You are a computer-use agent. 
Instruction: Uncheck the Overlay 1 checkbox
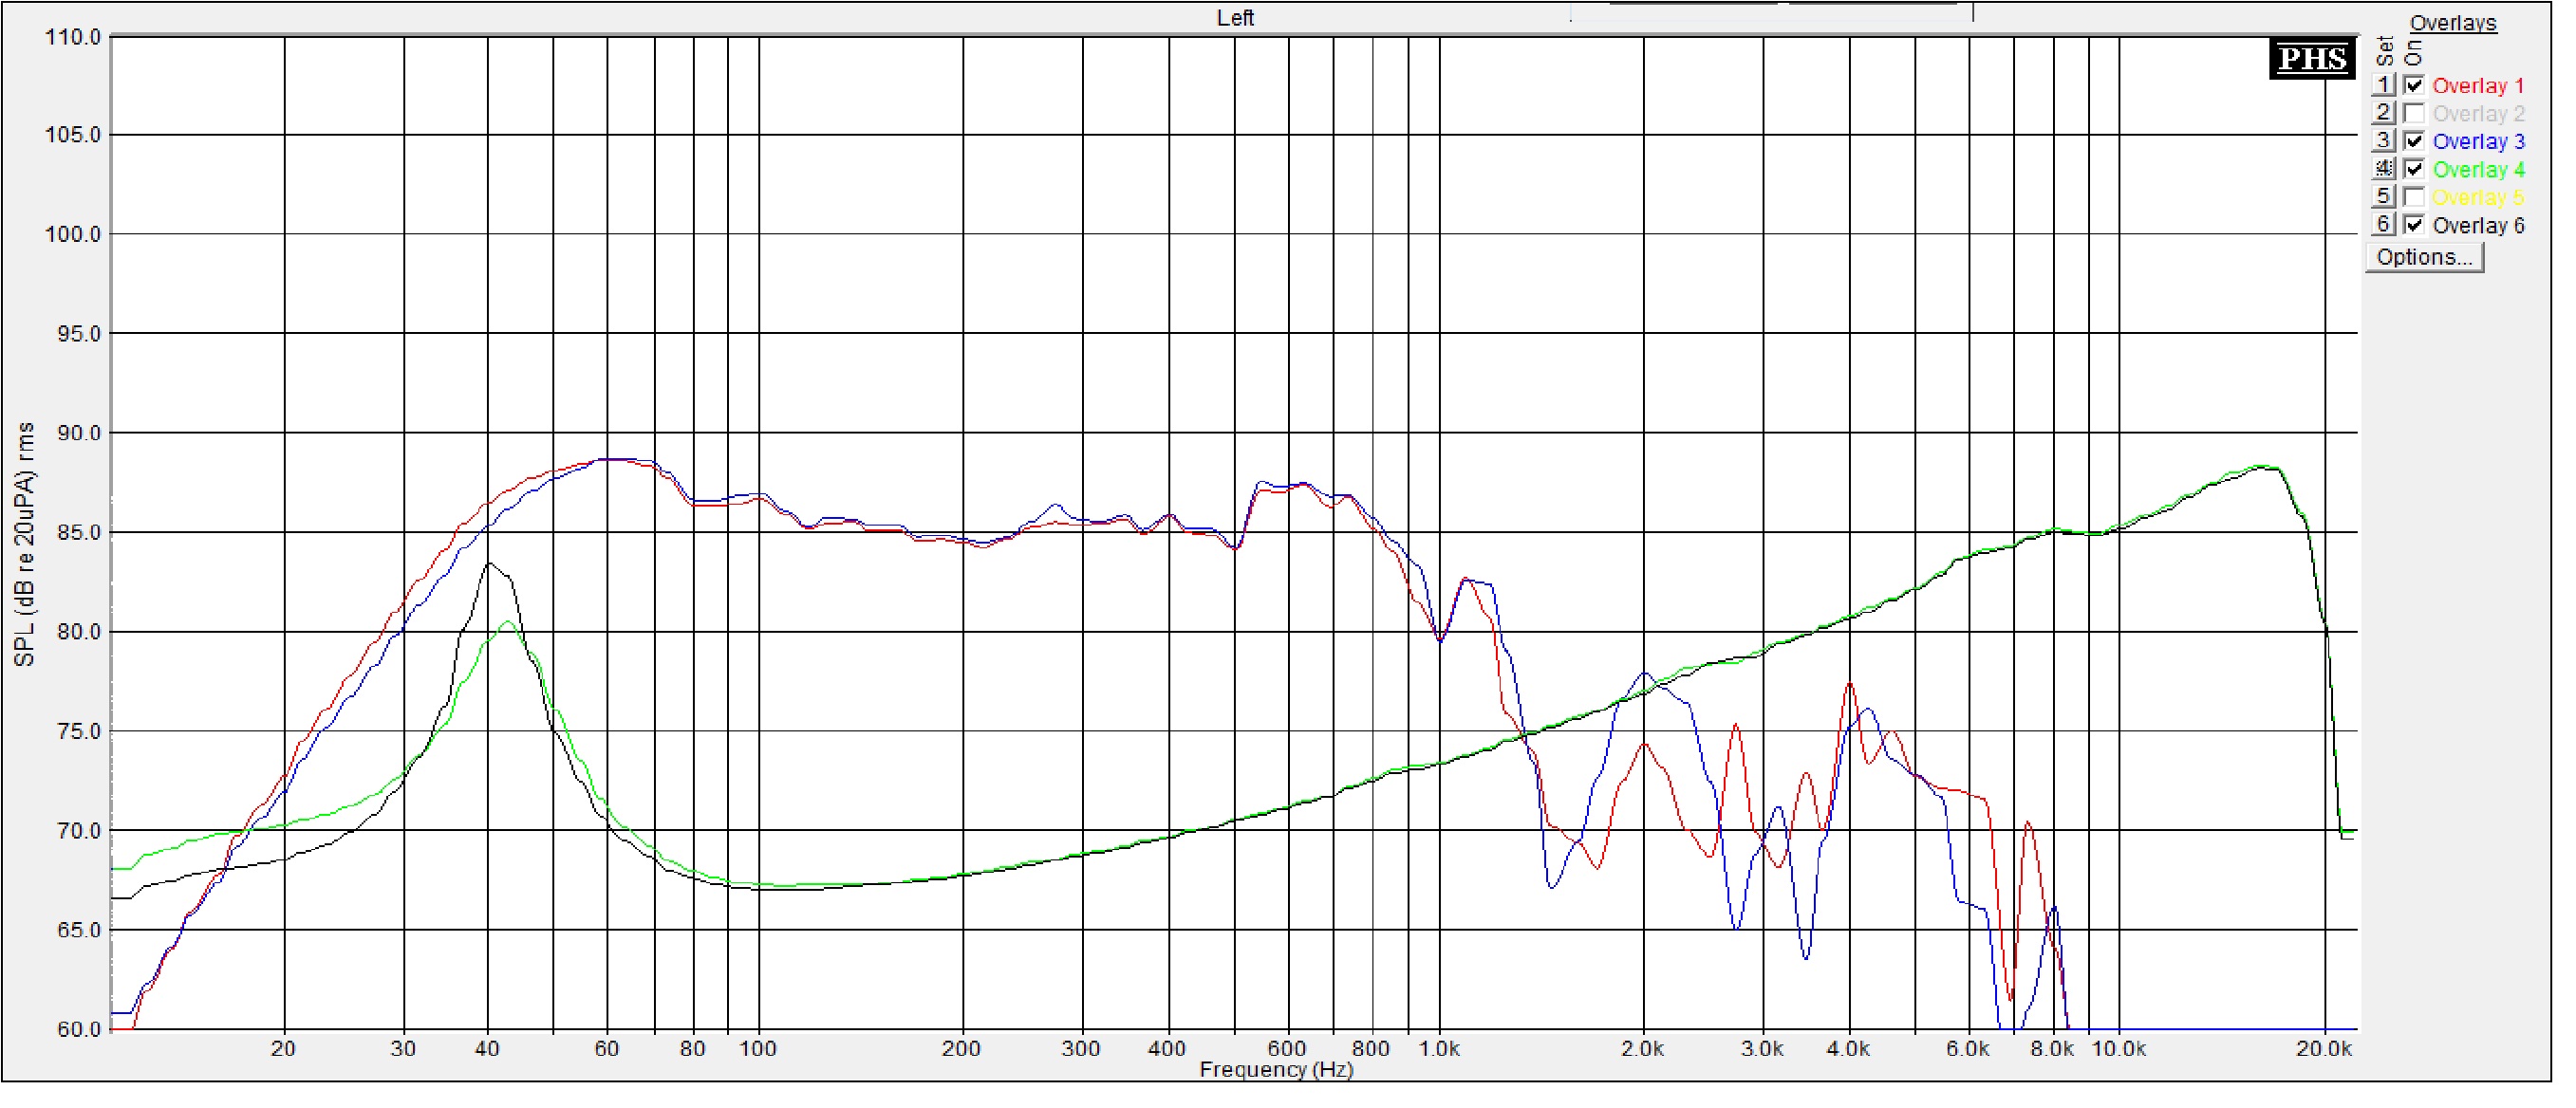[2414, 86]
